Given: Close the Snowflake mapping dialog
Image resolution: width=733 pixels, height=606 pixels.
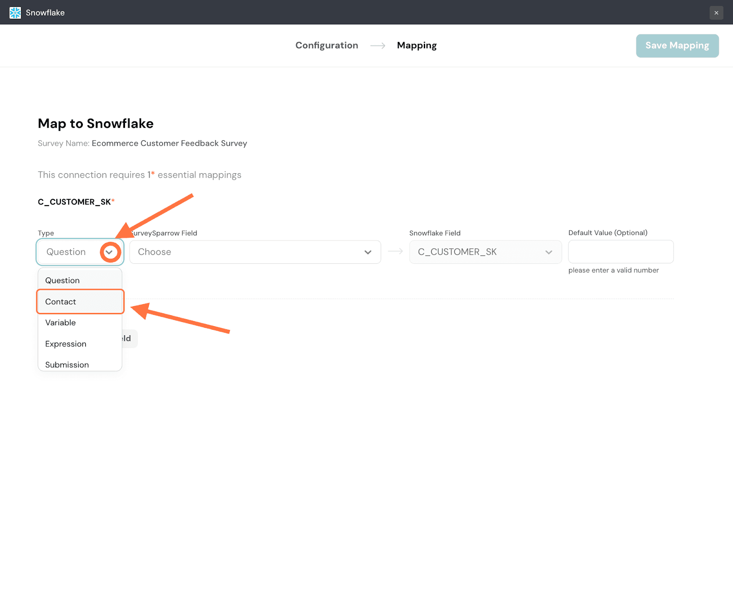Looking at the screenshot, I should point(716,12).
